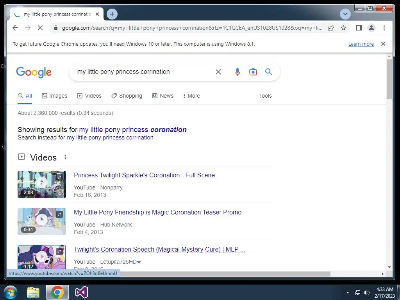The height and width of the screenshot is (300, 400).
Task: Dismiss the Windows update notification bar
Action: [383, 44]
